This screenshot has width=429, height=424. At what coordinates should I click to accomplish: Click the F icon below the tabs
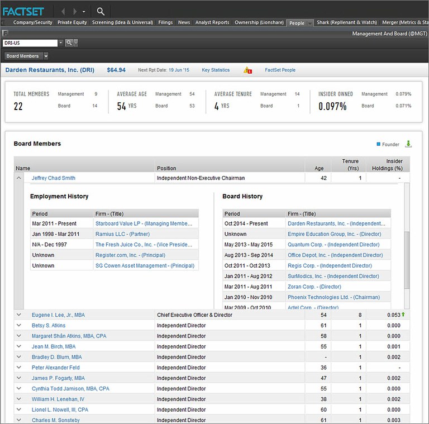[5, 33]
